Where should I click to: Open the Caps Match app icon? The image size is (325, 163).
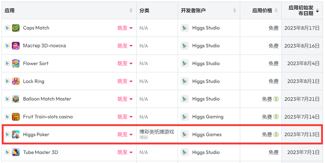pyautogui.click(x=16, y=28)
